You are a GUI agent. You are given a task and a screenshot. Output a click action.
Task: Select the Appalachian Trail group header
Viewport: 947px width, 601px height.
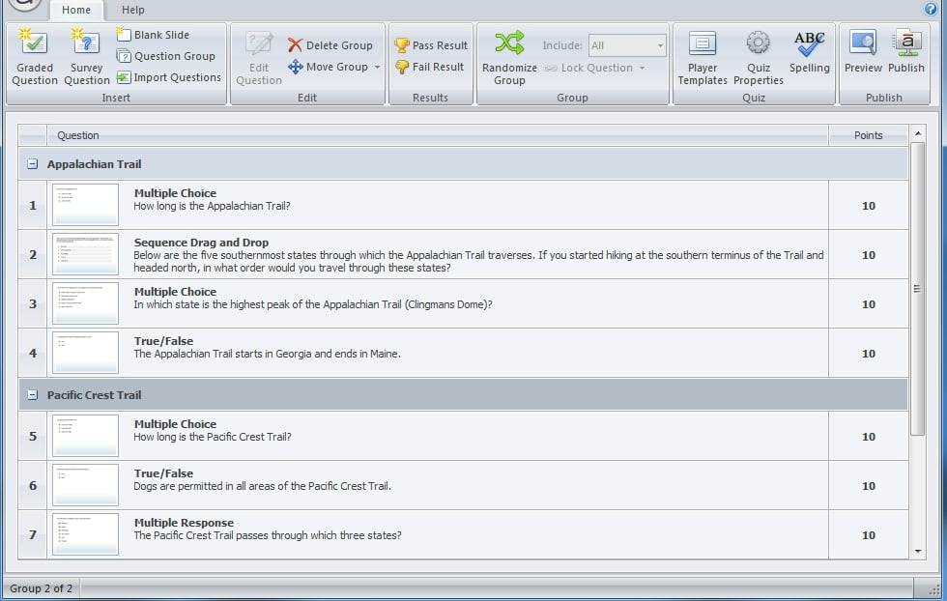click(x=463, y=163)
